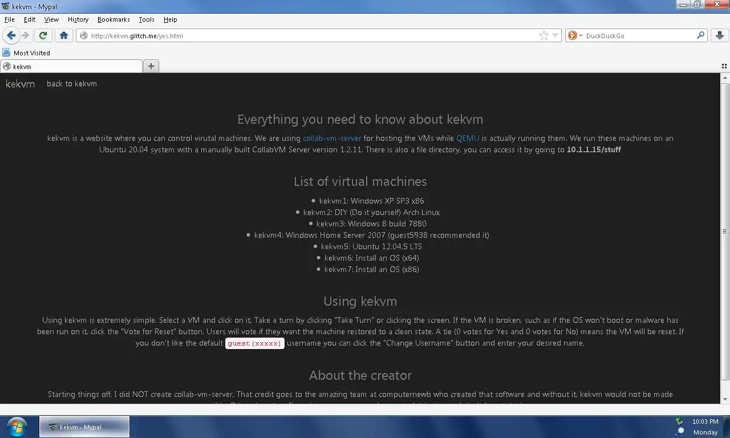Image resolution: width=730 pixels, height=438 pixels.
Task: Open the tab groups grid icon
Action: point(724,66)
